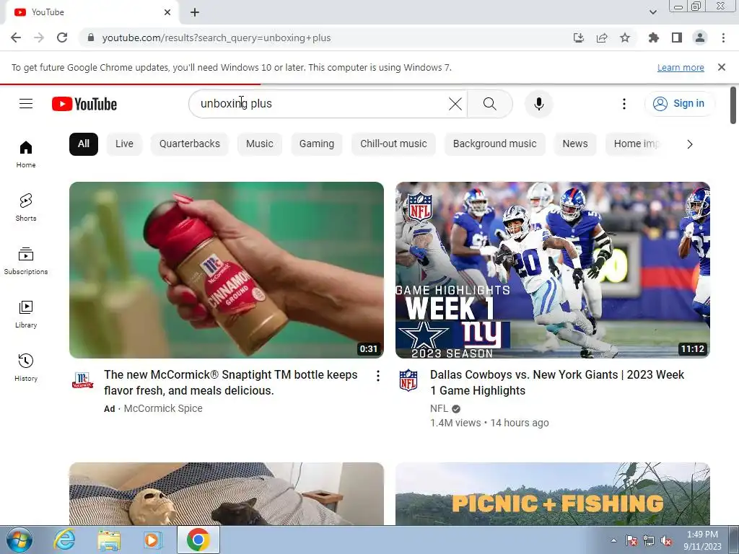Bookmark this page with the star icon
Image resolution: width=739 pixels, height=554 pixels.
(625, 38)
